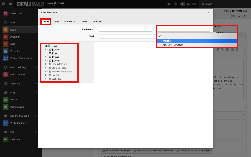The width and height of the screenshot is (251, 157).
Task: Open Contact Information module icon
Action: 5,58
